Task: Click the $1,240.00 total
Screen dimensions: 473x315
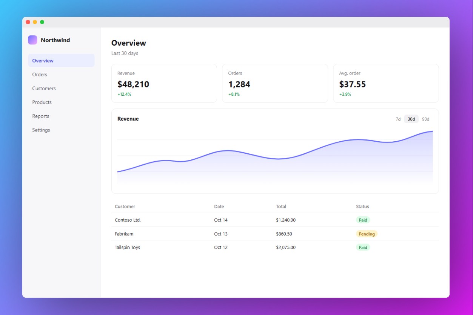Action: tap(286, 220)
